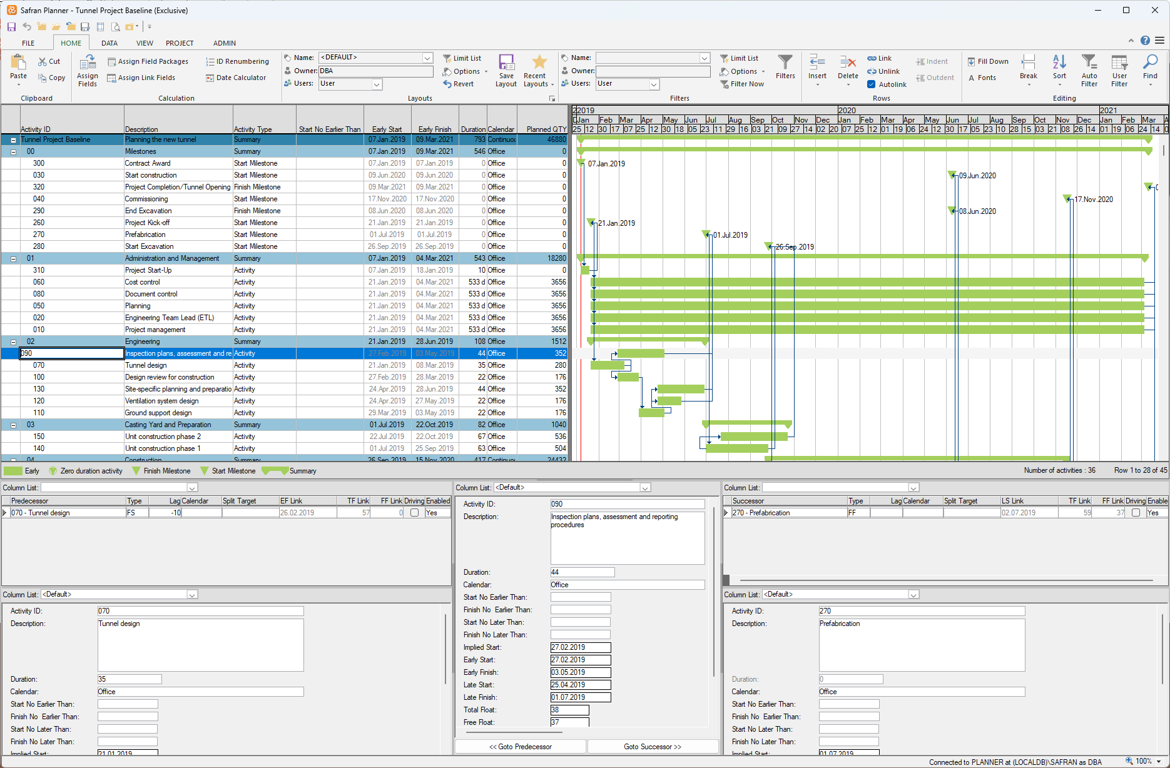Click Goto Successor button

pos(653,747)
